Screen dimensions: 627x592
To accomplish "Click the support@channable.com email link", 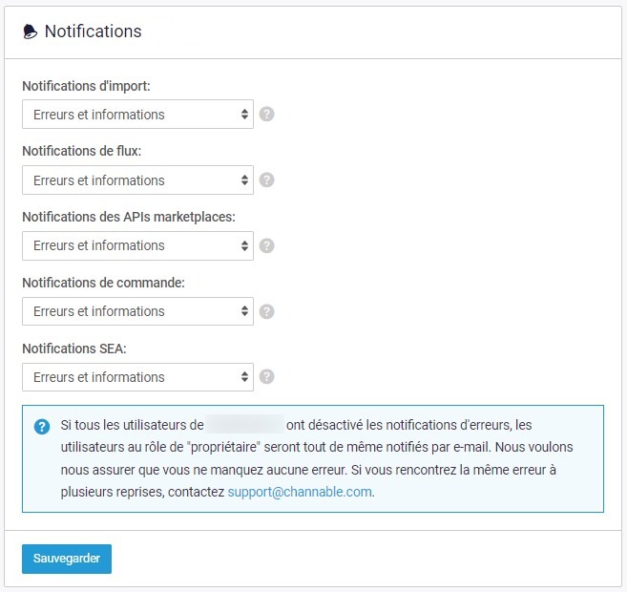I will pos(300,492).
